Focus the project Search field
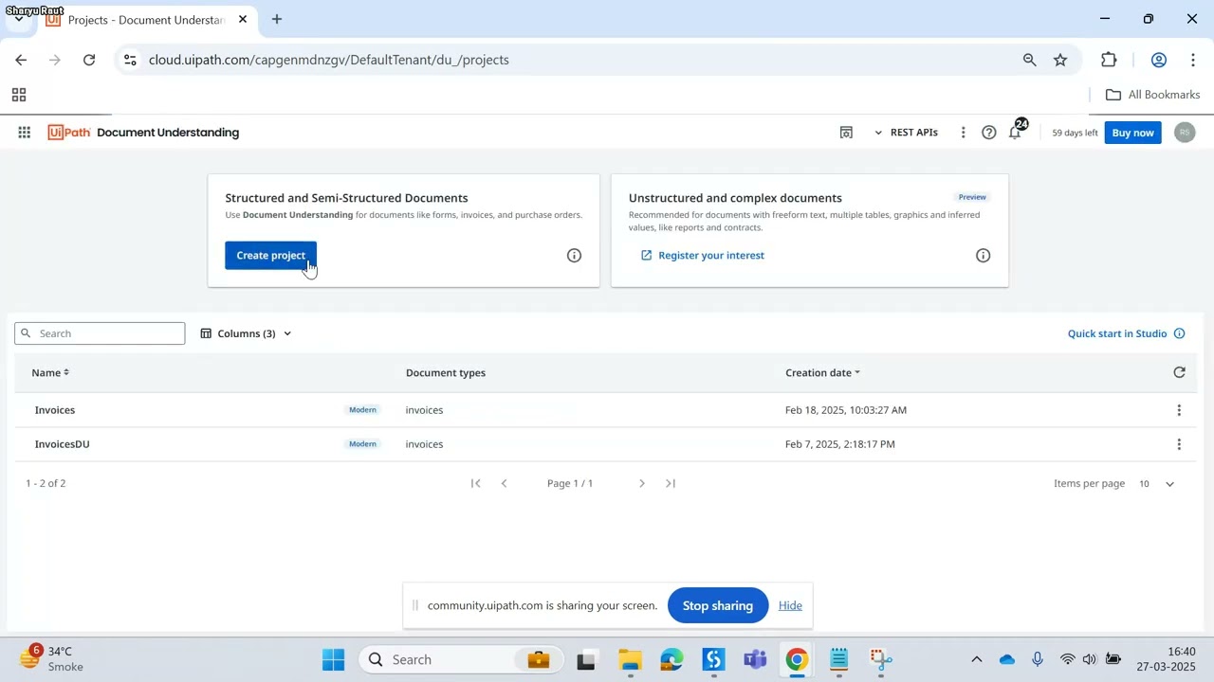1214x682 pixels. tap(100, 333)
